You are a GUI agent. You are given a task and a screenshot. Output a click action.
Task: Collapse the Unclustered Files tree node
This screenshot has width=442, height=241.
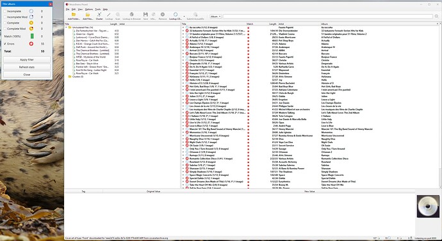tap(66, 27)
